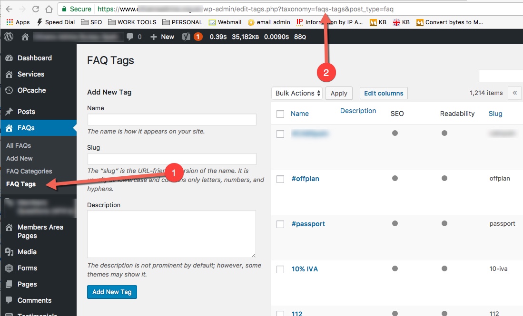Open Posts in the sidebar

(x=26, y=112)
